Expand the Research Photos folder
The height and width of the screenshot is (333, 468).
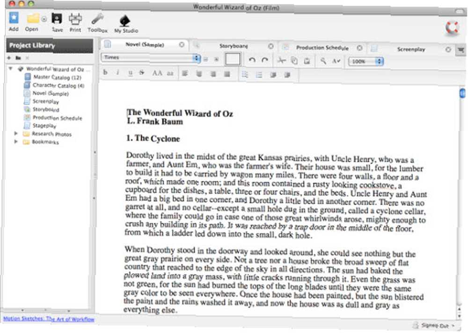tap(16, 133)
